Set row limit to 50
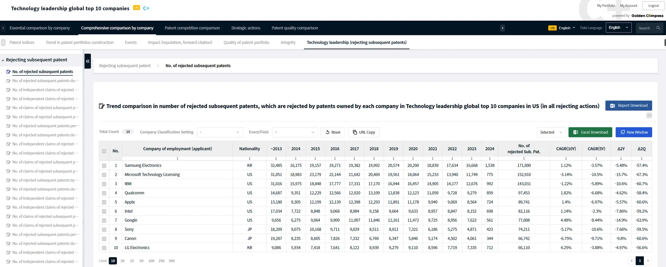The height and width of the screenshot is (267, 666). [141, 261]
